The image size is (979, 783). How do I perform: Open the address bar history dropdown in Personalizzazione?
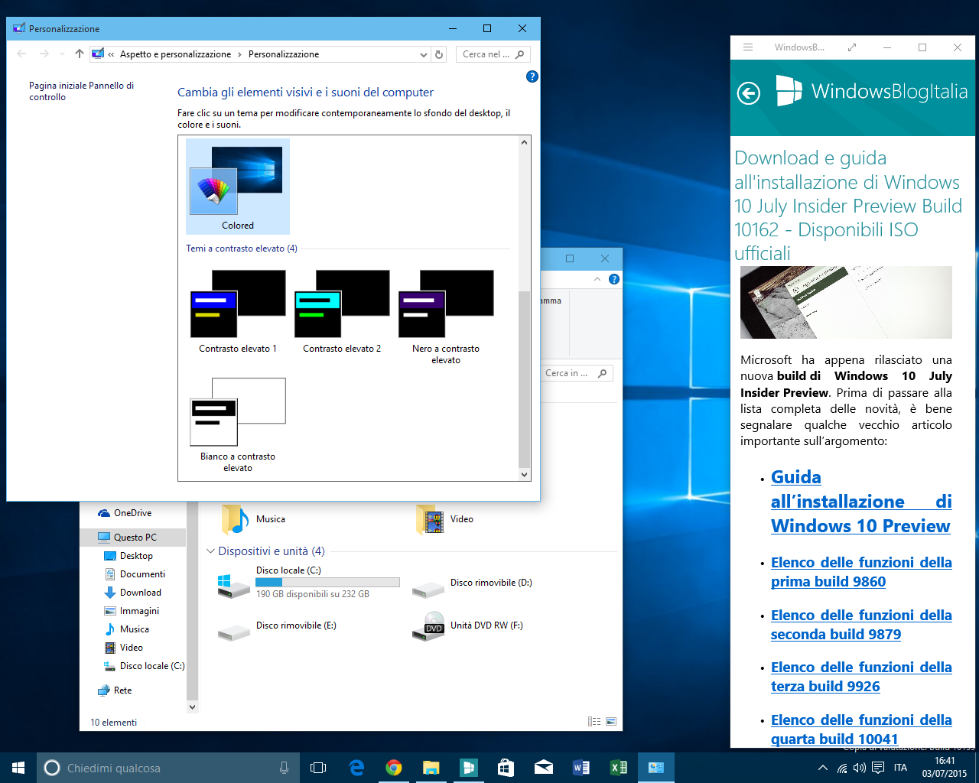pyautogui.click(x=424, y=54)
